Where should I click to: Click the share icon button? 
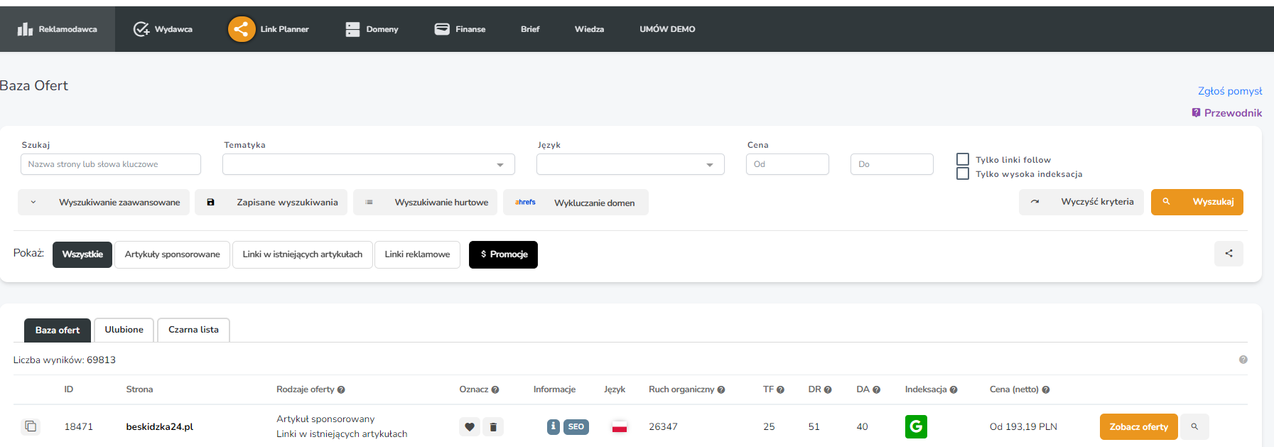(x=1229, y=254)
